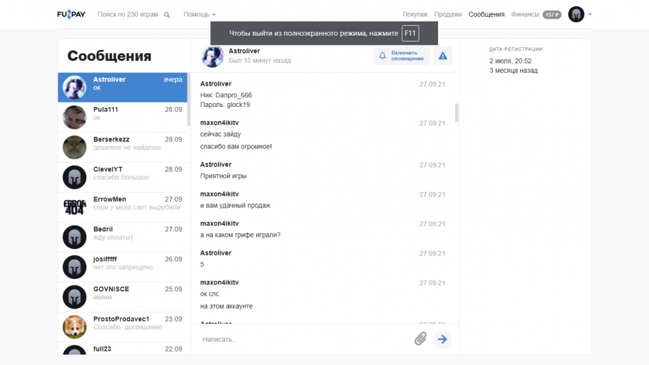Open the josifffff conversation
The height and width of the screenshot is (365, 649).
123,267
